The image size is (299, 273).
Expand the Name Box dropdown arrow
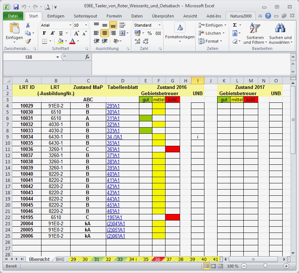tap(57, 57)
